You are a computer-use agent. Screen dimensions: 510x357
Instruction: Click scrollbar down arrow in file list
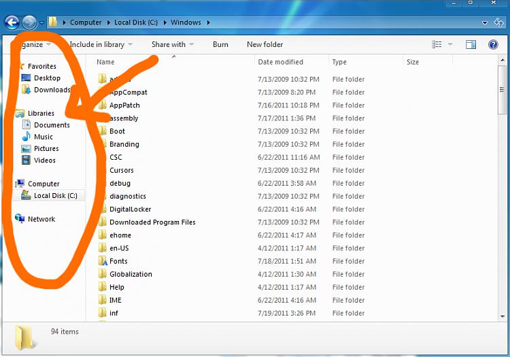pyautogui.click(x=503, y=316)
